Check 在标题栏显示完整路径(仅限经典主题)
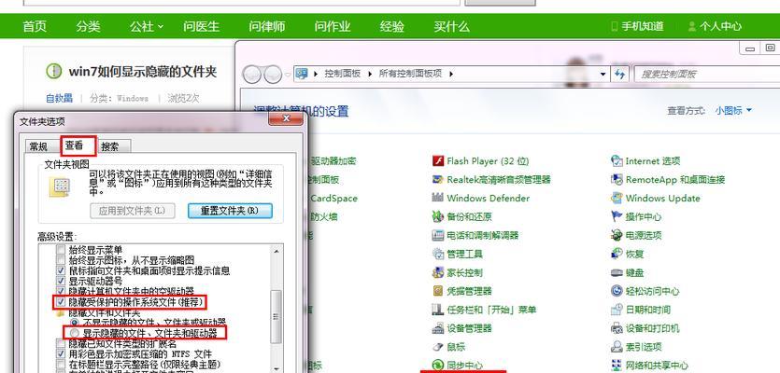 coord(61,364)
